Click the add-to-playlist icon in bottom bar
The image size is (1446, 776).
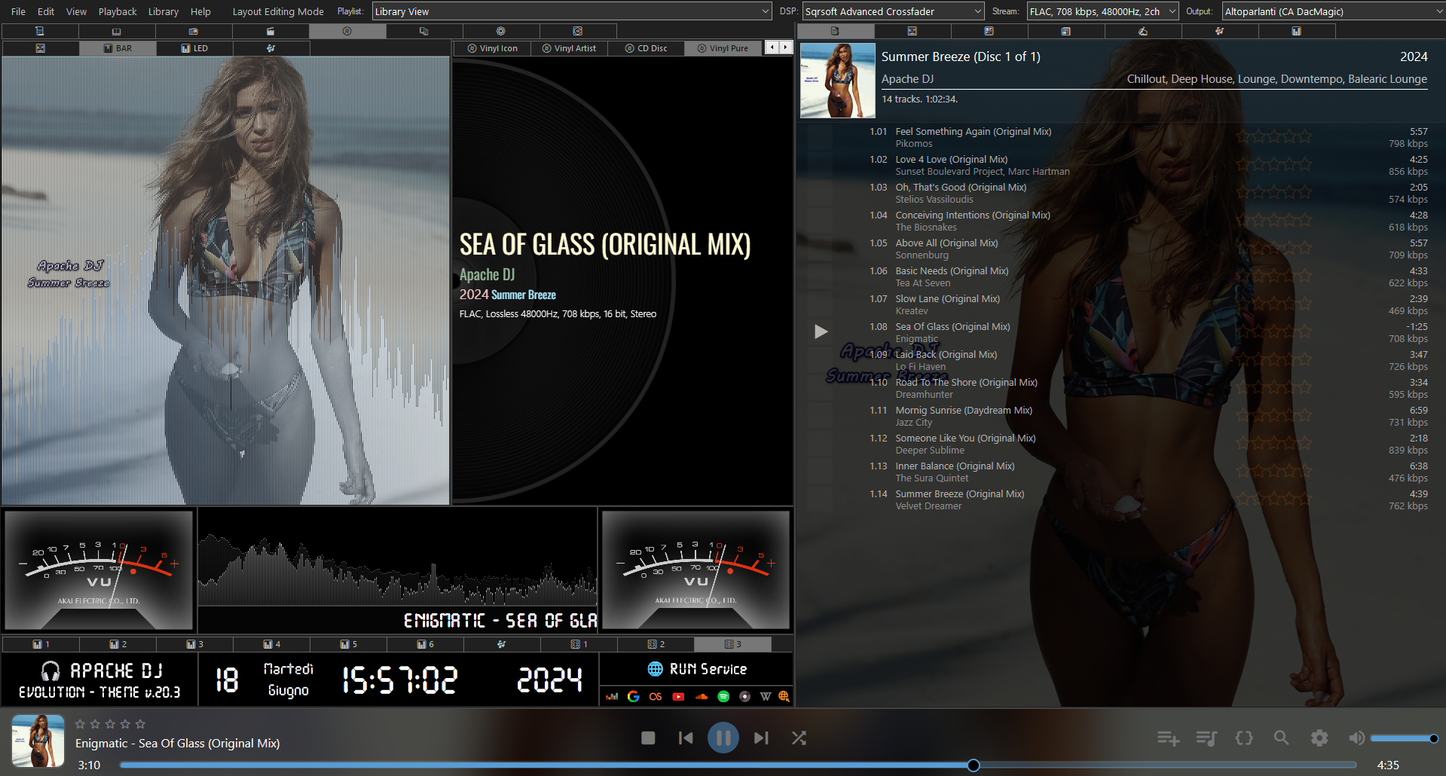click(x=1168, y=738)
